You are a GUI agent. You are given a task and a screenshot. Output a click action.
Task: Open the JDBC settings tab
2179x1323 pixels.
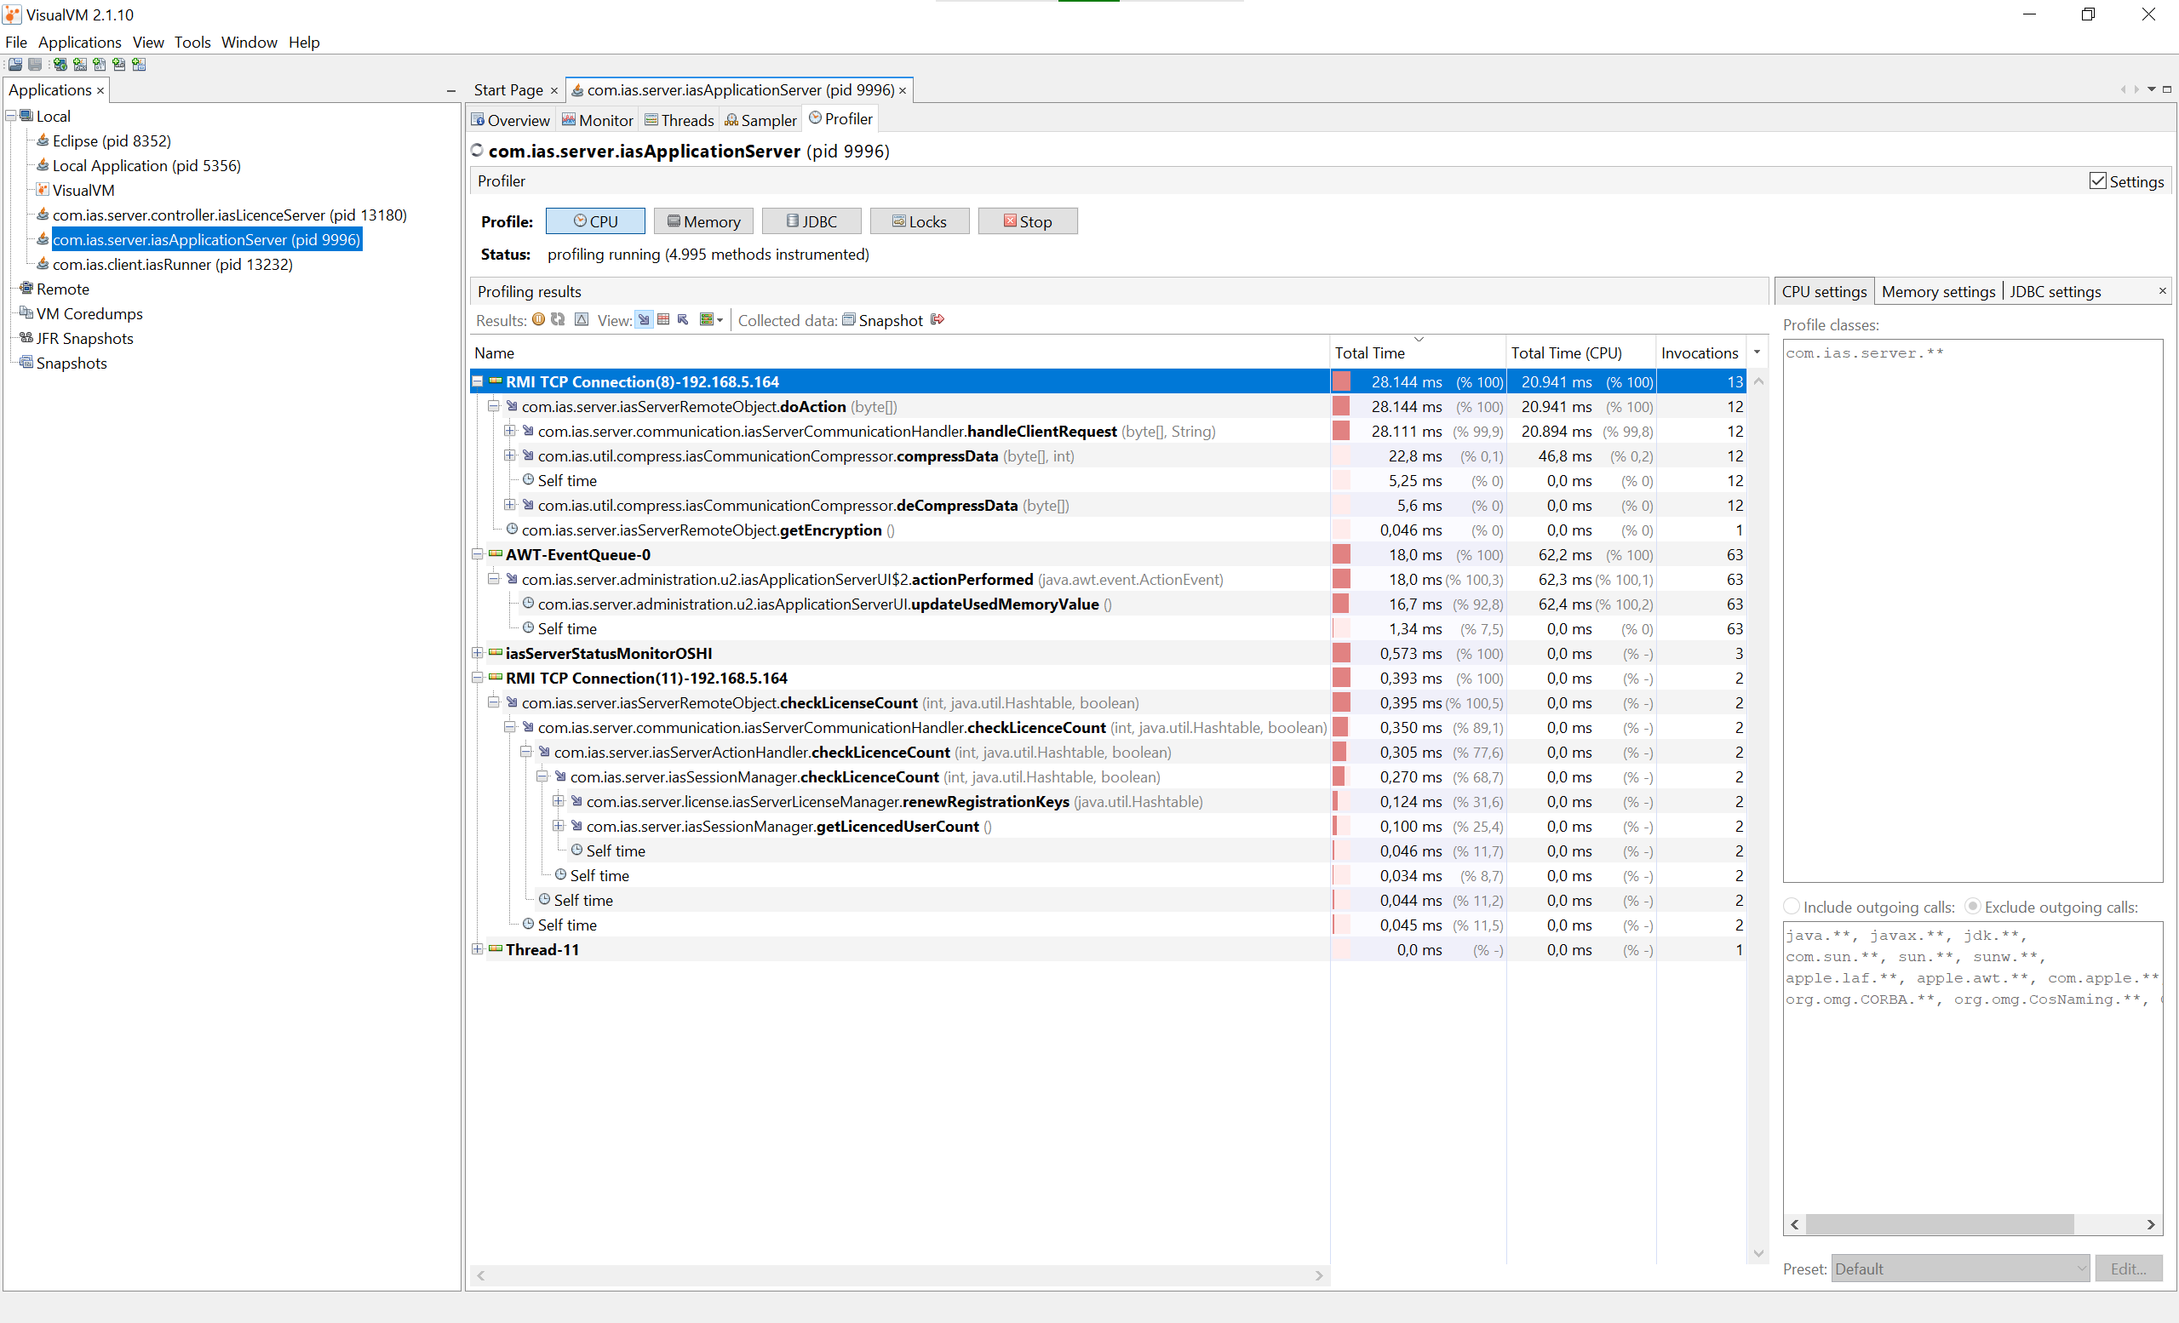pyautogui.click(x=2056, y=292)
